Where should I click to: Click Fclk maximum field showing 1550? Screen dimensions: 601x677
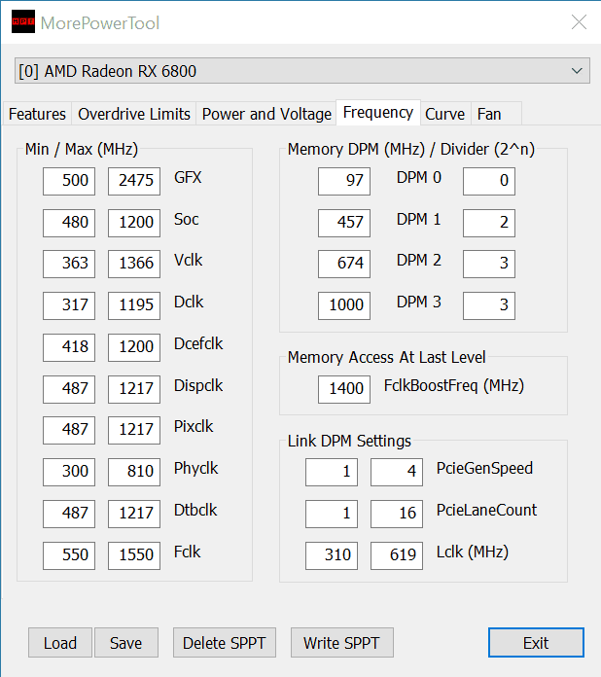click(134, 555)
